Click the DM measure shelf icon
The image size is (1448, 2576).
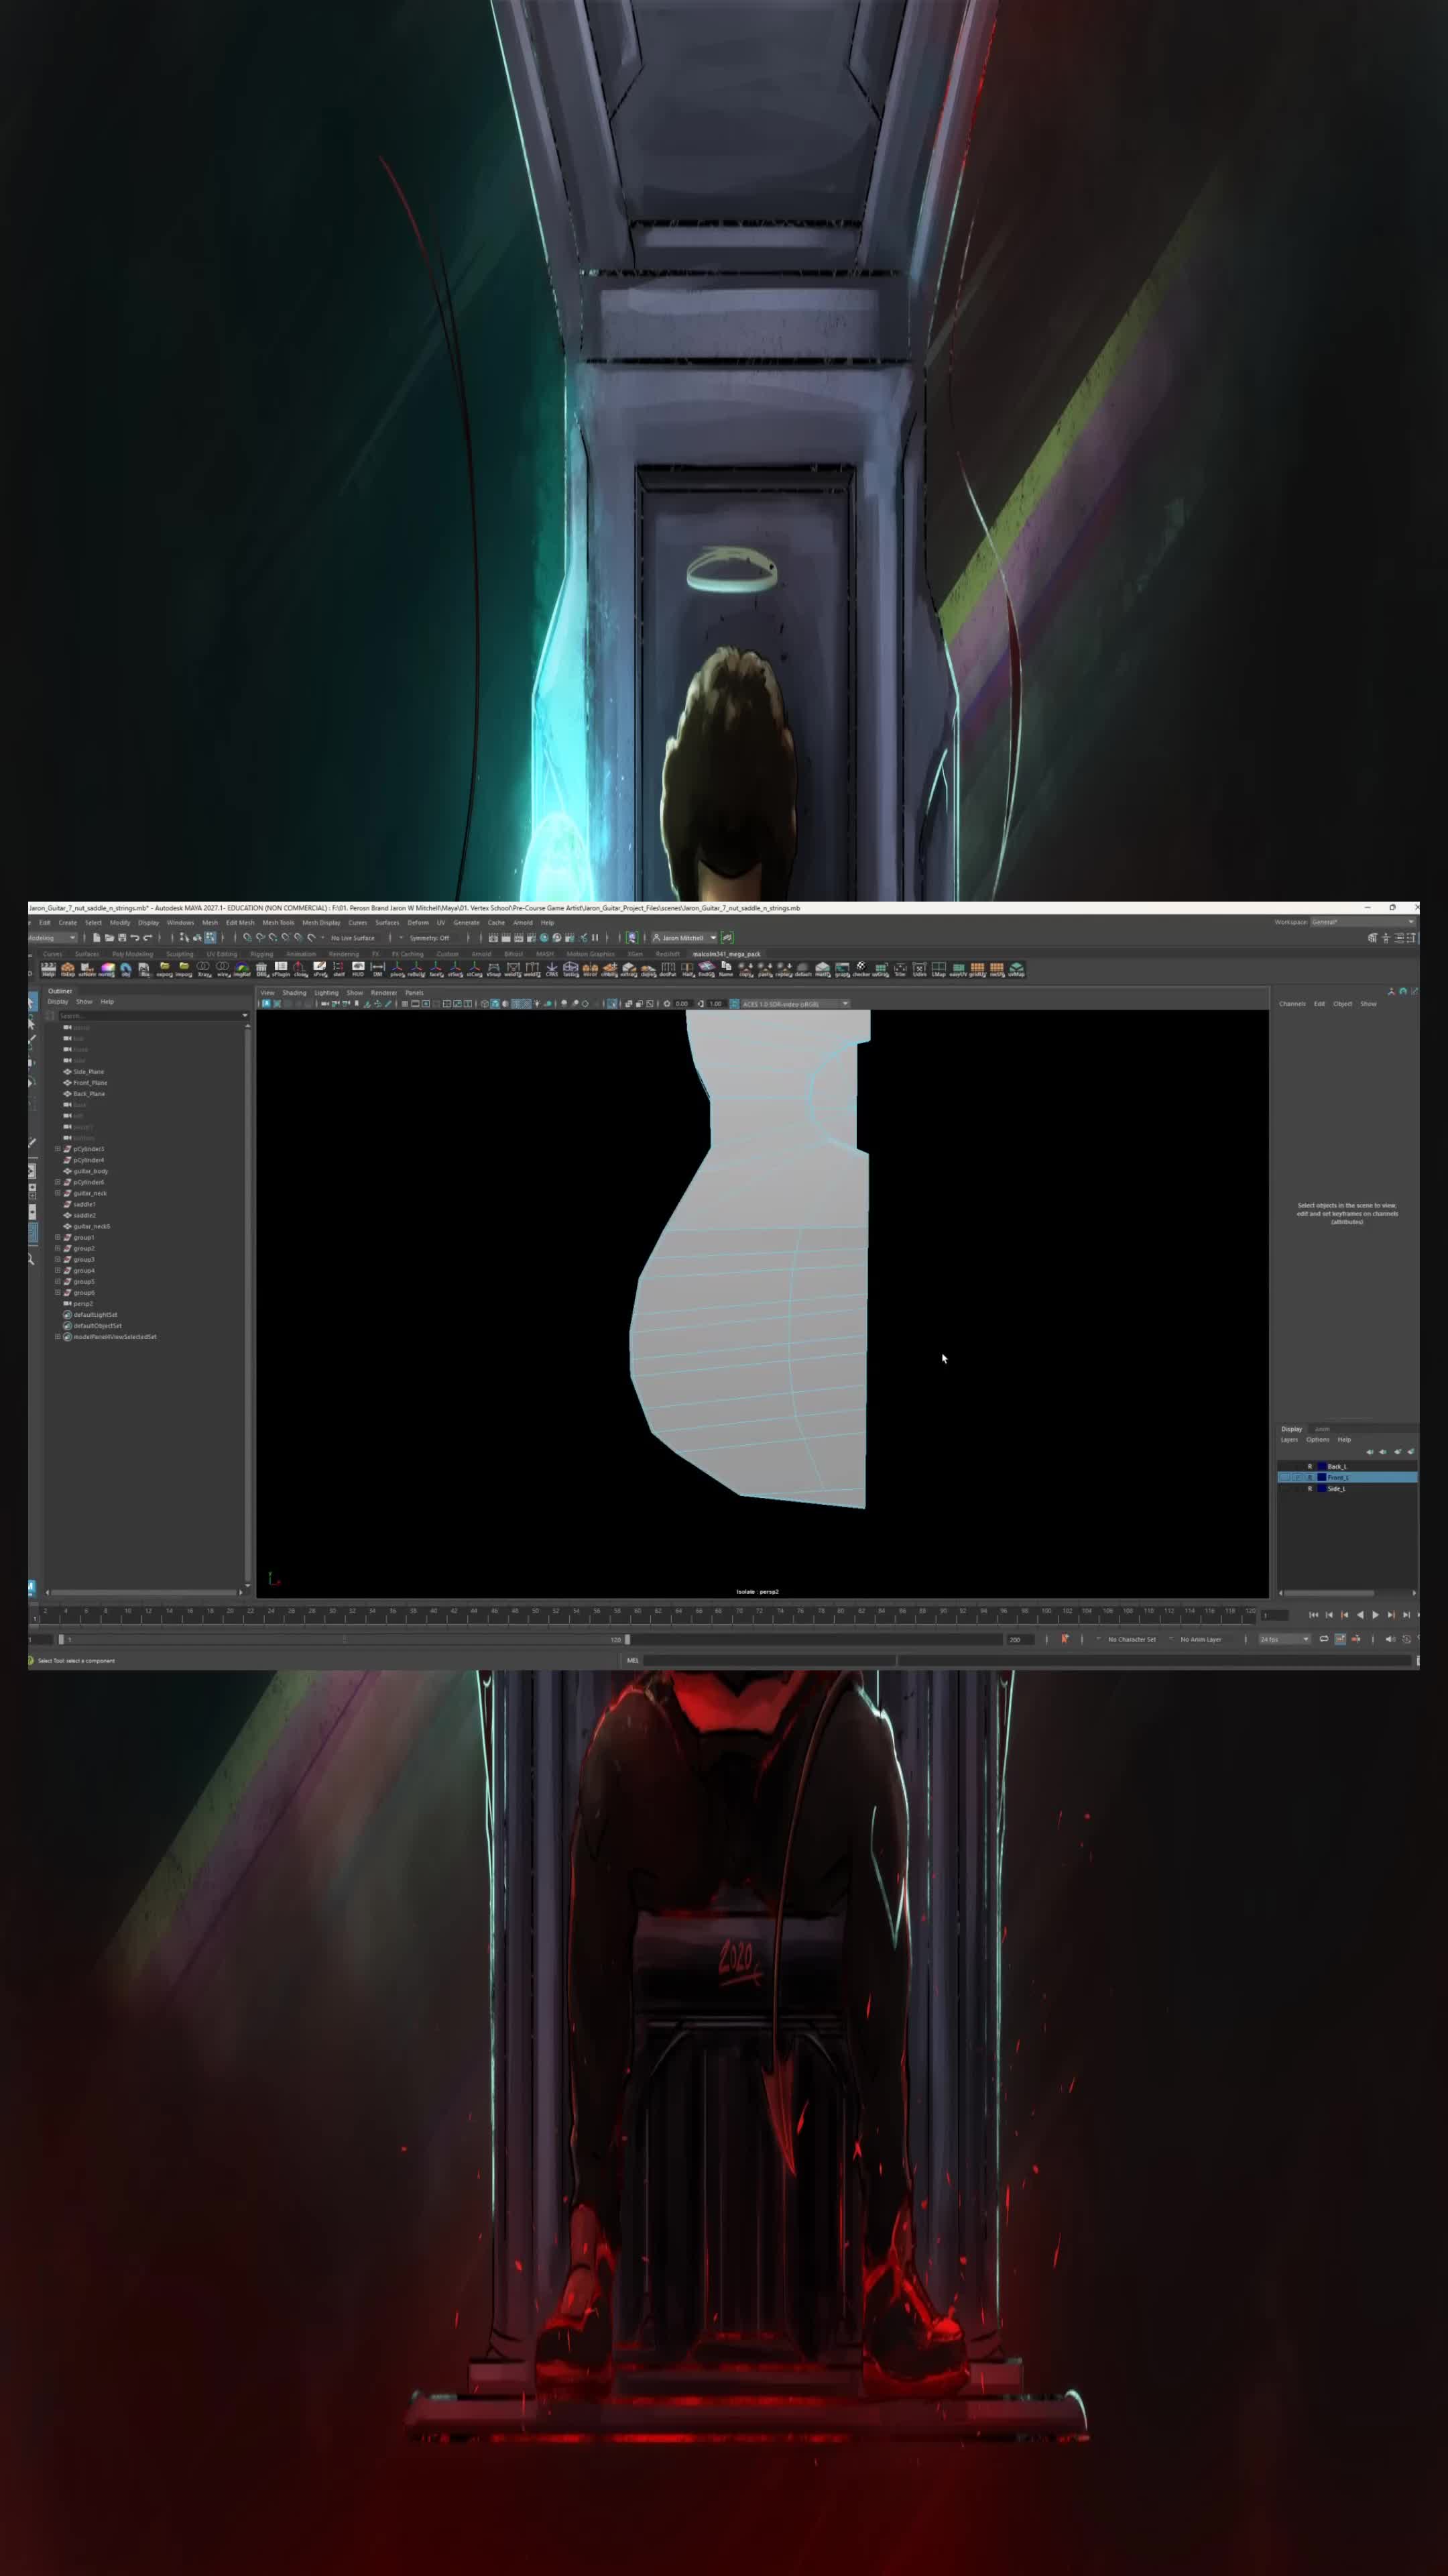pyautogui.click(x=377, y=968)
